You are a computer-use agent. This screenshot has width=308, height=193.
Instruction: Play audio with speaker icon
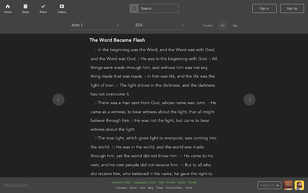pyautogui.click(x=222, y=26)
